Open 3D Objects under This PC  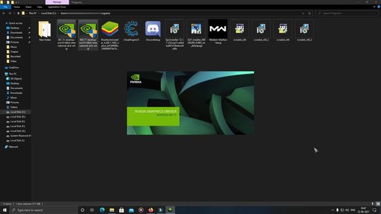point(16,78)
